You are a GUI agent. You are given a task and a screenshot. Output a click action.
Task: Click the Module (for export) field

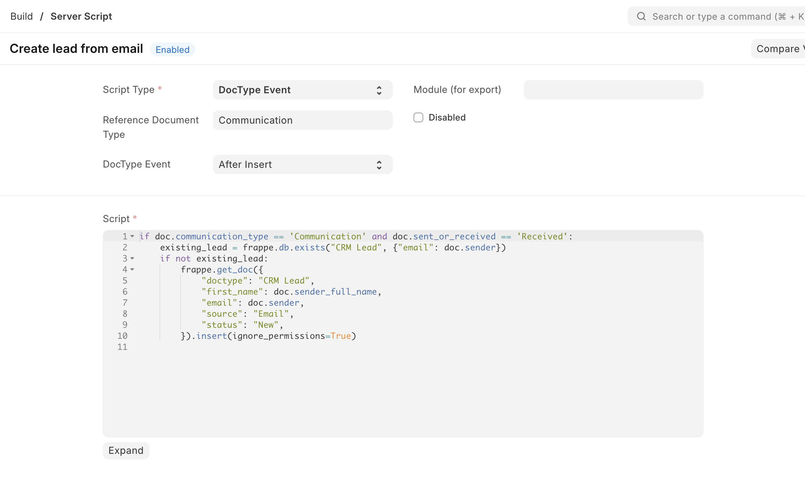pos(613,90)
